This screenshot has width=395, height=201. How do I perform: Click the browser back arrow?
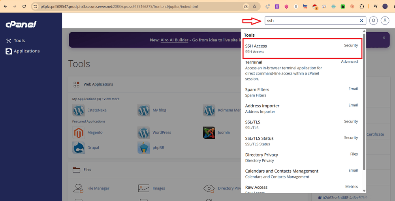pos(5,7)
